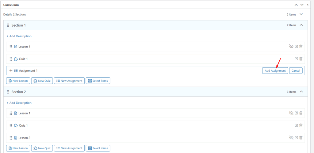
Task: Click trash icon for Section 2 Lesson 2
Action: [x=301, y=138]
